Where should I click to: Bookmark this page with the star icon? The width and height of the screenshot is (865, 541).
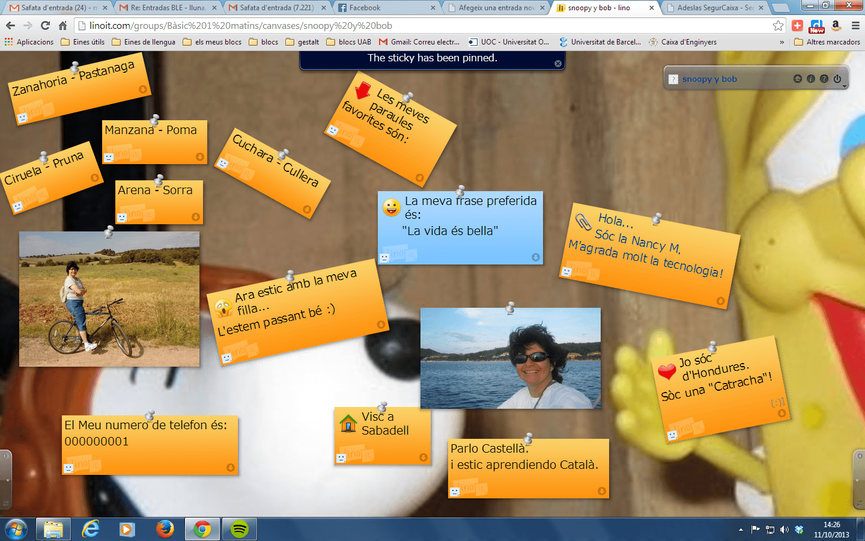point(778,26)
